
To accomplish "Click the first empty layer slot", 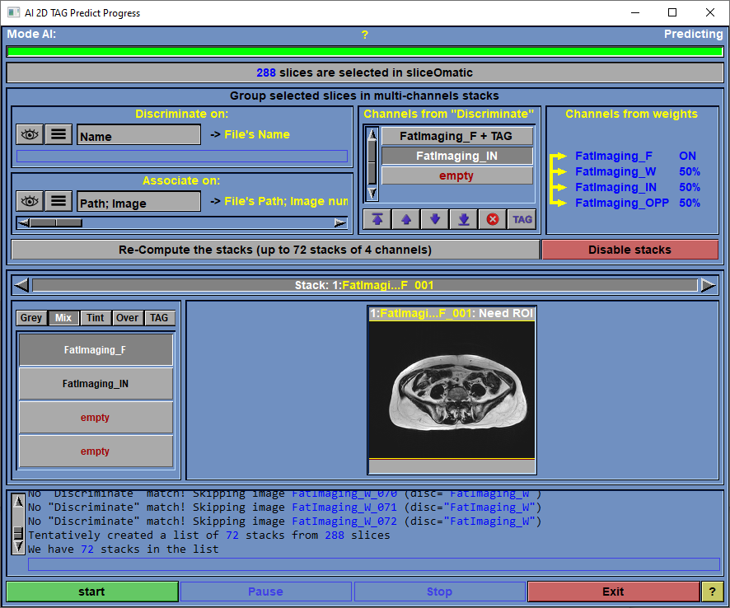I will tap(96, 418).
